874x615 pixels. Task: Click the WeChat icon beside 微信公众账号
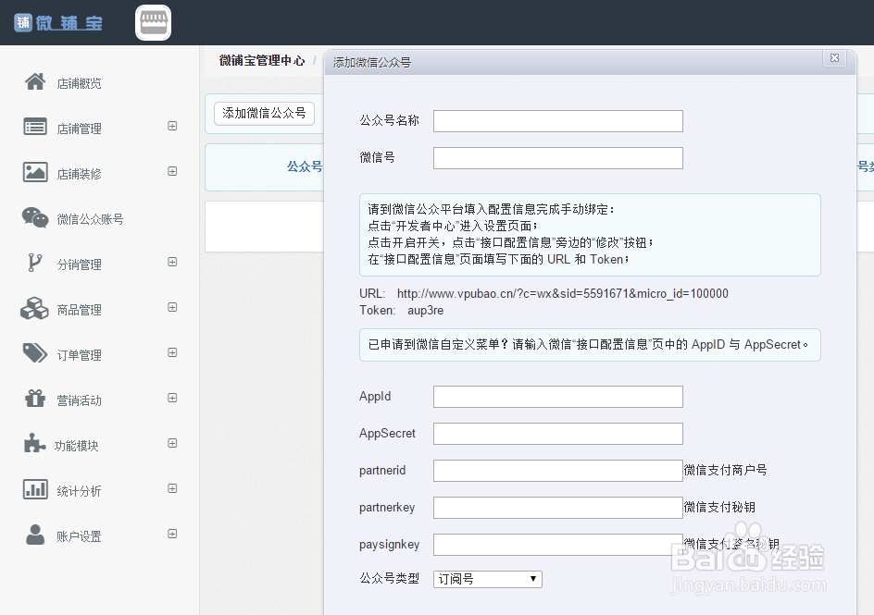(x=35, y=217)
